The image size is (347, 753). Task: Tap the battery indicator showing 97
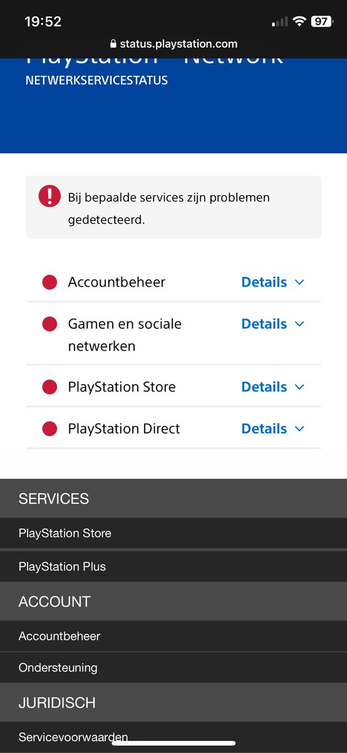point(322,21)
